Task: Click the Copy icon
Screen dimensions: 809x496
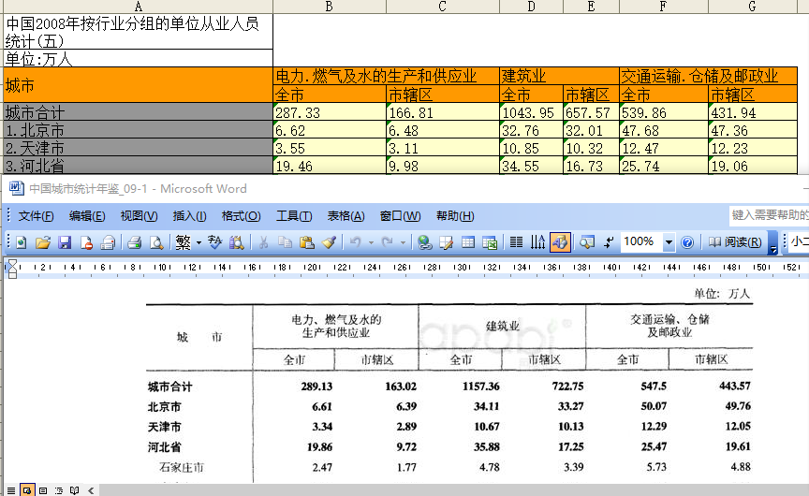Action: [285, 241]
